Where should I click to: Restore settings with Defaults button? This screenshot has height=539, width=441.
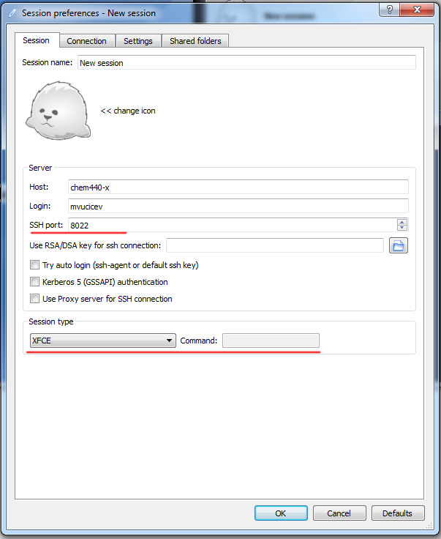tap(398, 513)
